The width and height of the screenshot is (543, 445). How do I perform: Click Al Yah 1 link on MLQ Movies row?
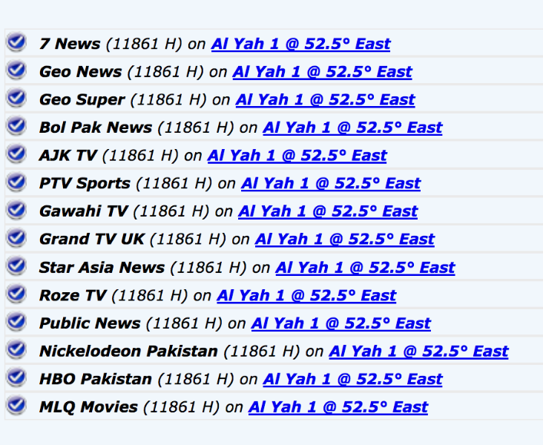click(338, 408)
